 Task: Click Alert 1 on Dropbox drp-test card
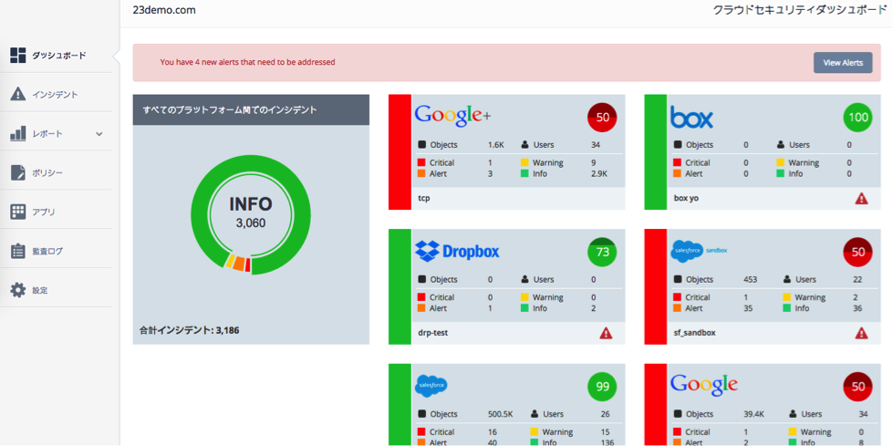(x=491, y=308)
